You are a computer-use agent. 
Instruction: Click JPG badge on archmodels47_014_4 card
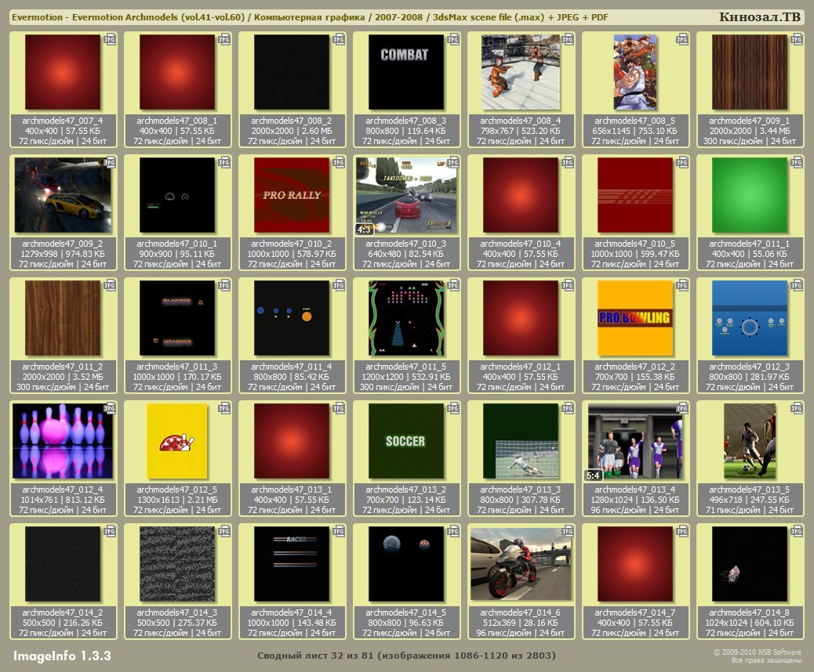point(339,532)
